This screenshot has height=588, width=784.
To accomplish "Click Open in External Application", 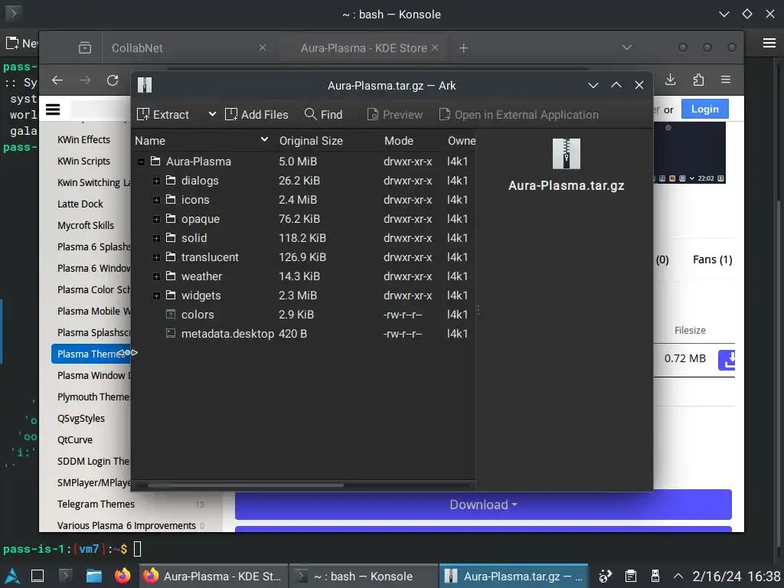I will coord(518,115).
